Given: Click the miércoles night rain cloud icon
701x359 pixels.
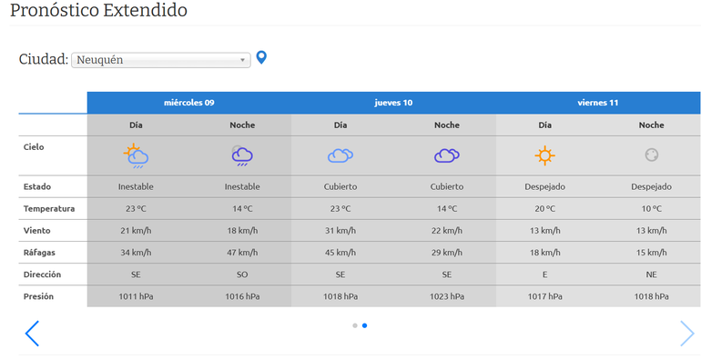Looking at the screenshot, I should [242, 155].
